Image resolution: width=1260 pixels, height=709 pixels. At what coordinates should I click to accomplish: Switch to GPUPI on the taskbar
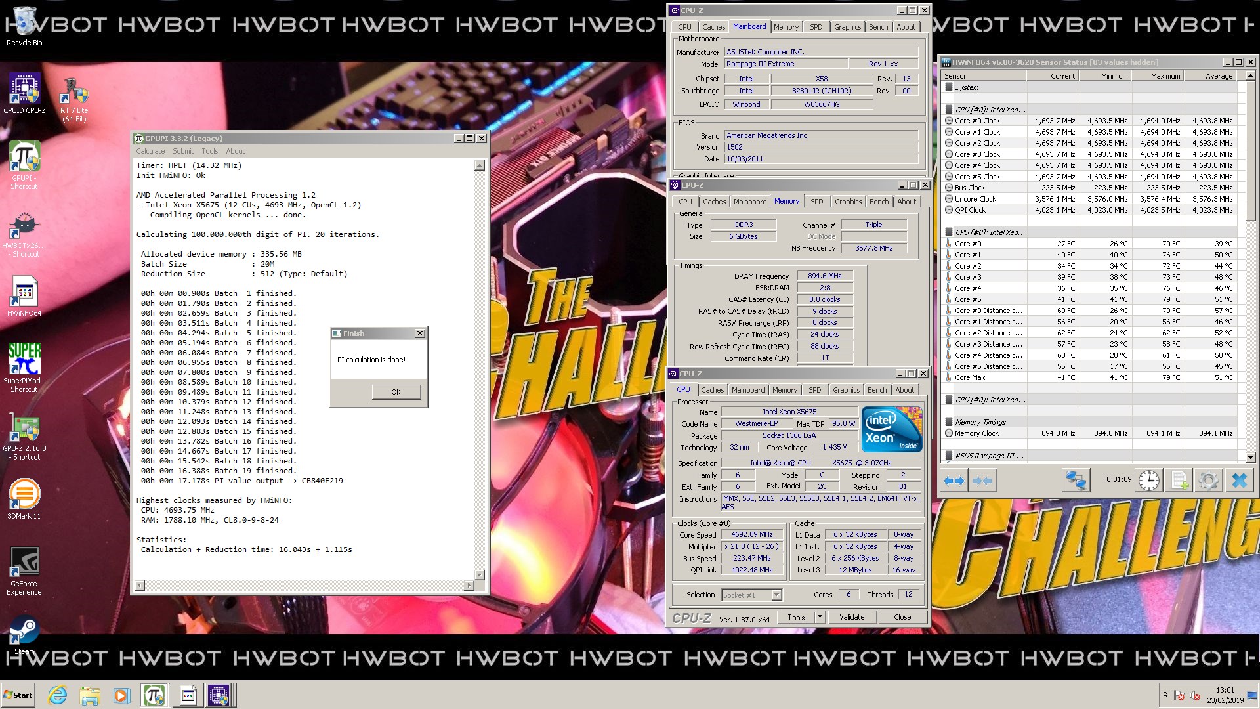[x=154, y=695]
